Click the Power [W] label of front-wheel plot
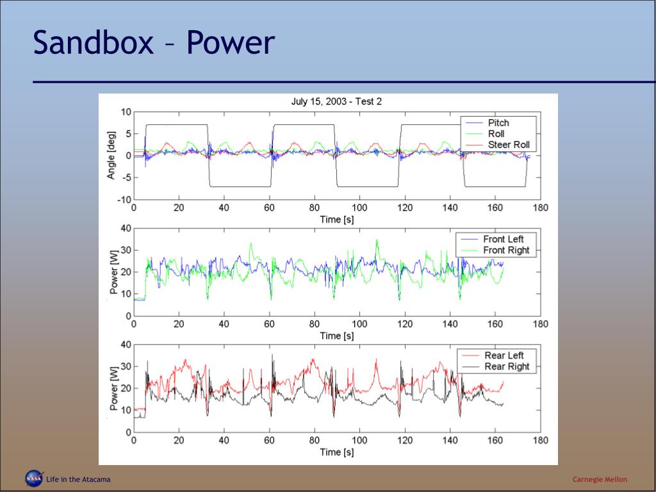Screen dimensions: 656x492 (x=114, y=273)
